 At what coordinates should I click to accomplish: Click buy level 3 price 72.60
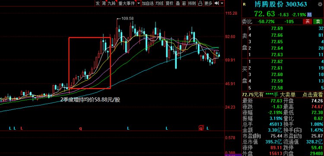click(x=277, y=74)
